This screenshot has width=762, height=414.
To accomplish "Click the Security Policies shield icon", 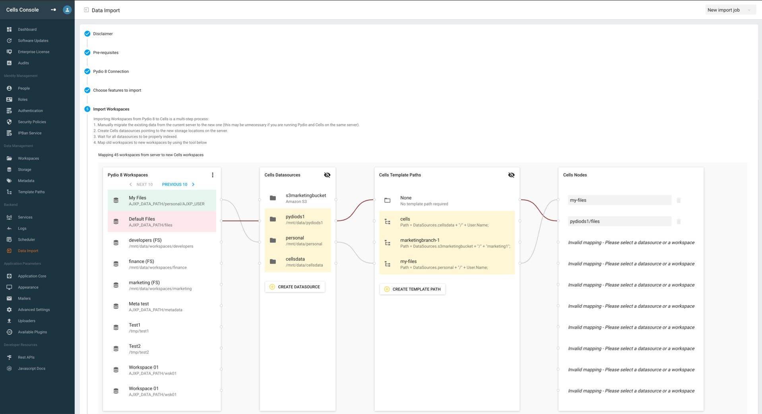I will tap(9, 122).
